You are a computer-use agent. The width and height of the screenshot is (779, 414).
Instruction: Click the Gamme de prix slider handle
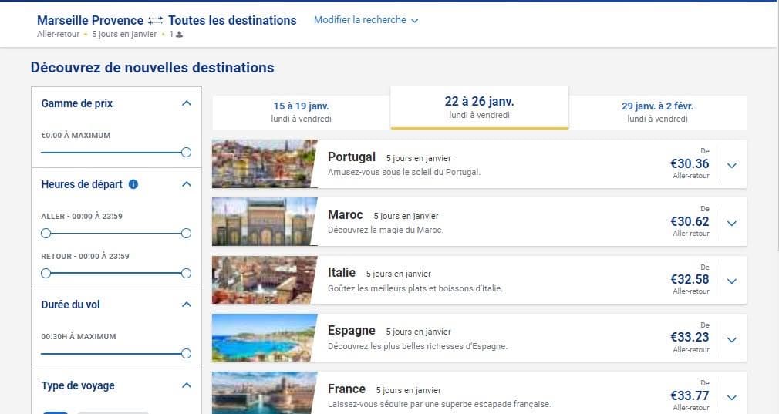click(186, 153)
